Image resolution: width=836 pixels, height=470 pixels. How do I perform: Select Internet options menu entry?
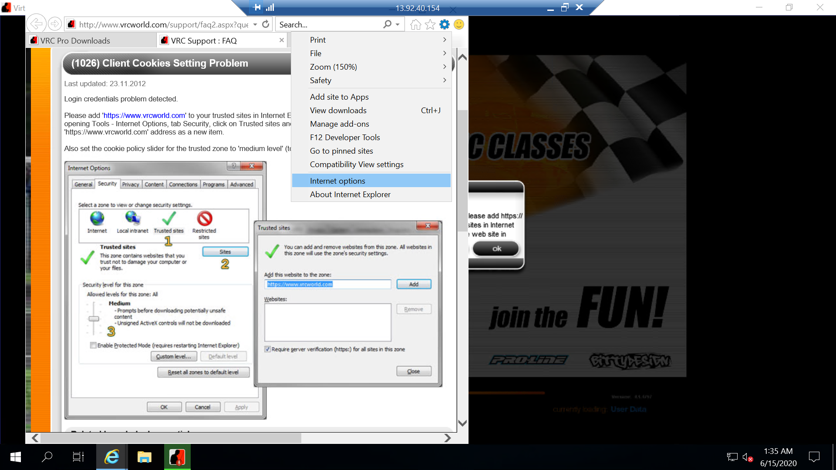tap(371, 181)
